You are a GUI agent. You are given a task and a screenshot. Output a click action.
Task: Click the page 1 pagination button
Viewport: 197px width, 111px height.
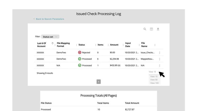tap(98, 82)
